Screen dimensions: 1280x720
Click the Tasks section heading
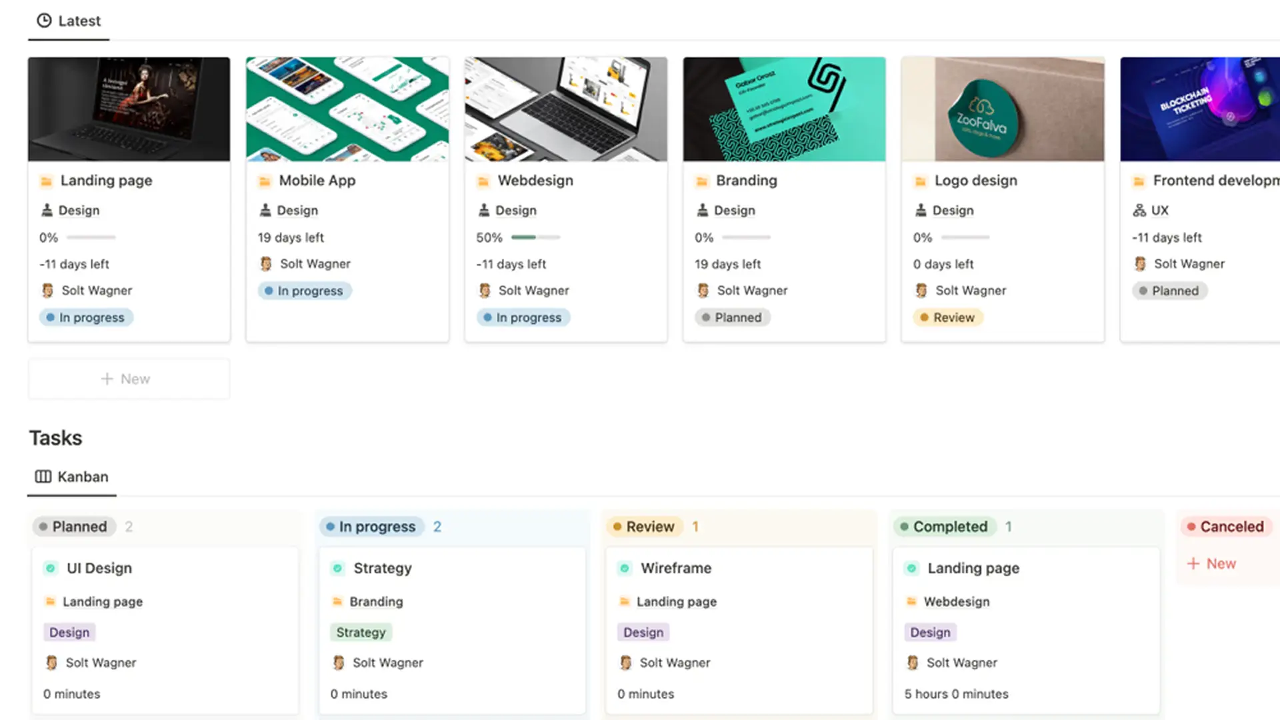pyautogui.click(x=55, y=438)
